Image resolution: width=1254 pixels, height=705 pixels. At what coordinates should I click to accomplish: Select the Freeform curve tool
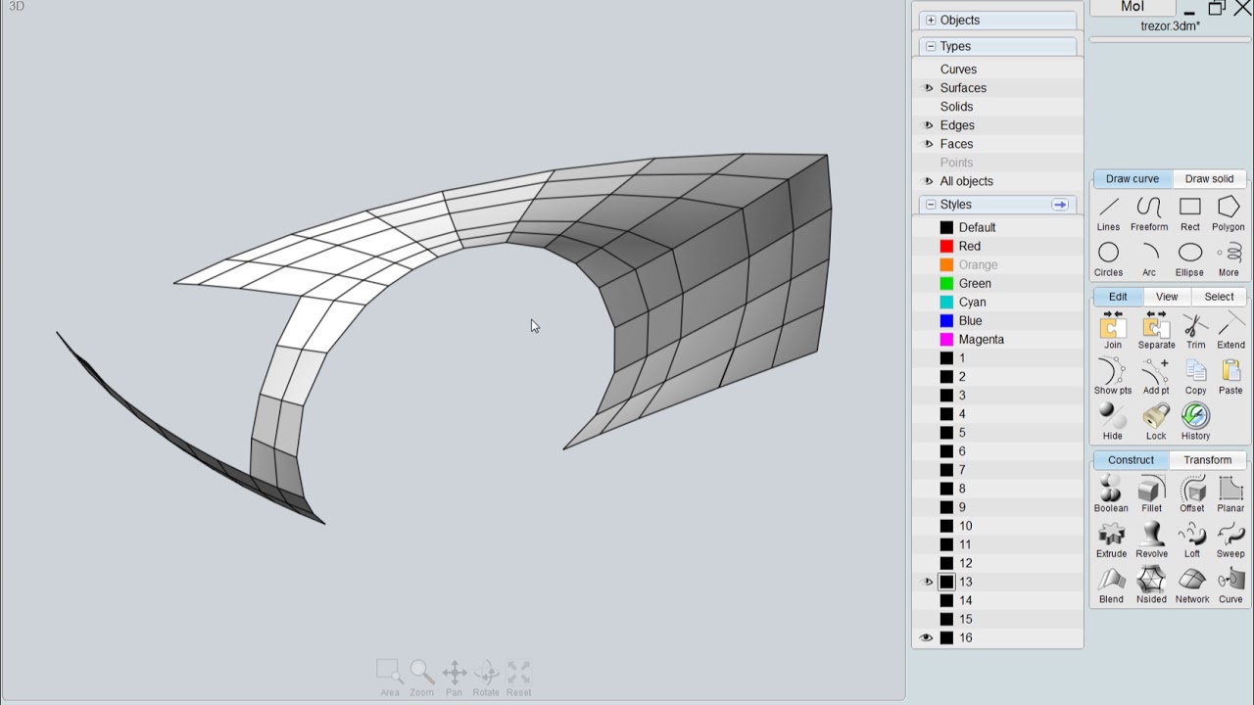click(x=1148, y=213)
